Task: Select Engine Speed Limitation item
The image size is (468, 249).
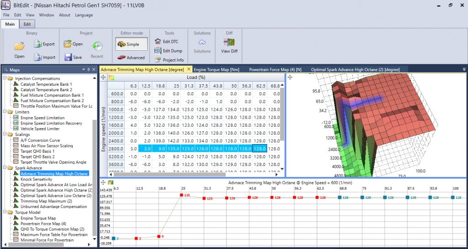Action: (x=43, y=118)
